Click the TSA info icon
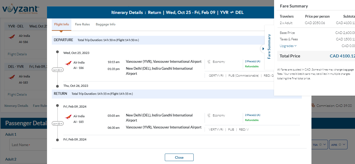 point(320,145)
